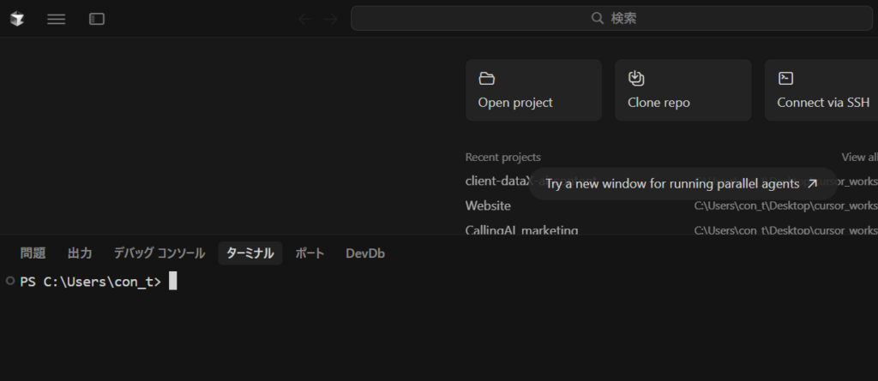
Task: Select the ポート tab
Action: (310, 253)
